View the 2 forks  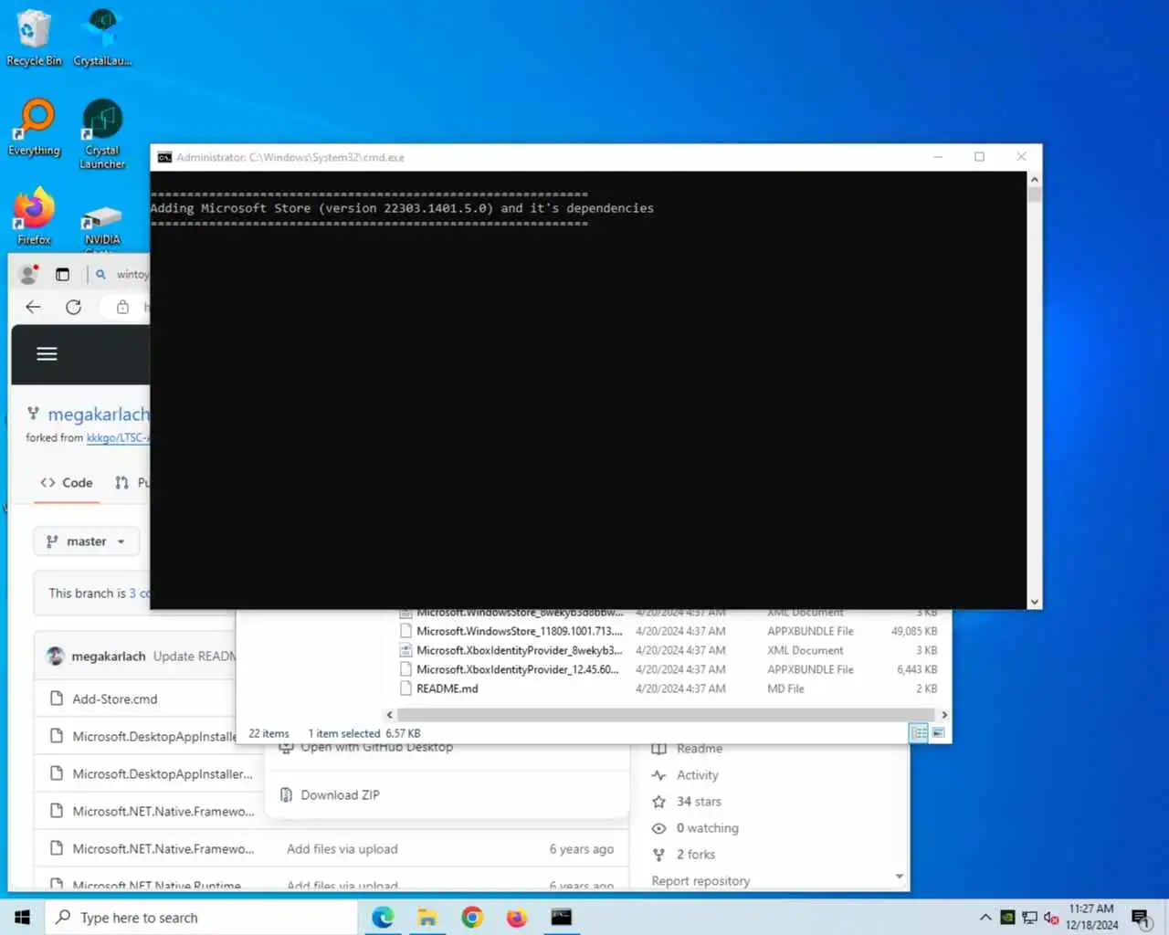point(695,854)
